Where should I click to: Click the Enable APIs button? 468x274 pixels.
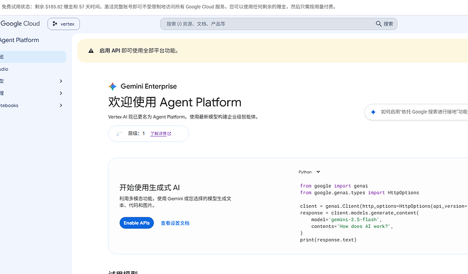[x=137, y=223]
